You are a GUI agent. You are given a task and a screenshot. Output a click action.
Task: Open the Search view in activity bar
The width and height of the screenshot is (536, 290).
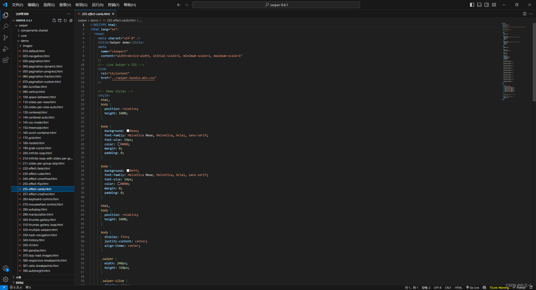click(5, 26)
